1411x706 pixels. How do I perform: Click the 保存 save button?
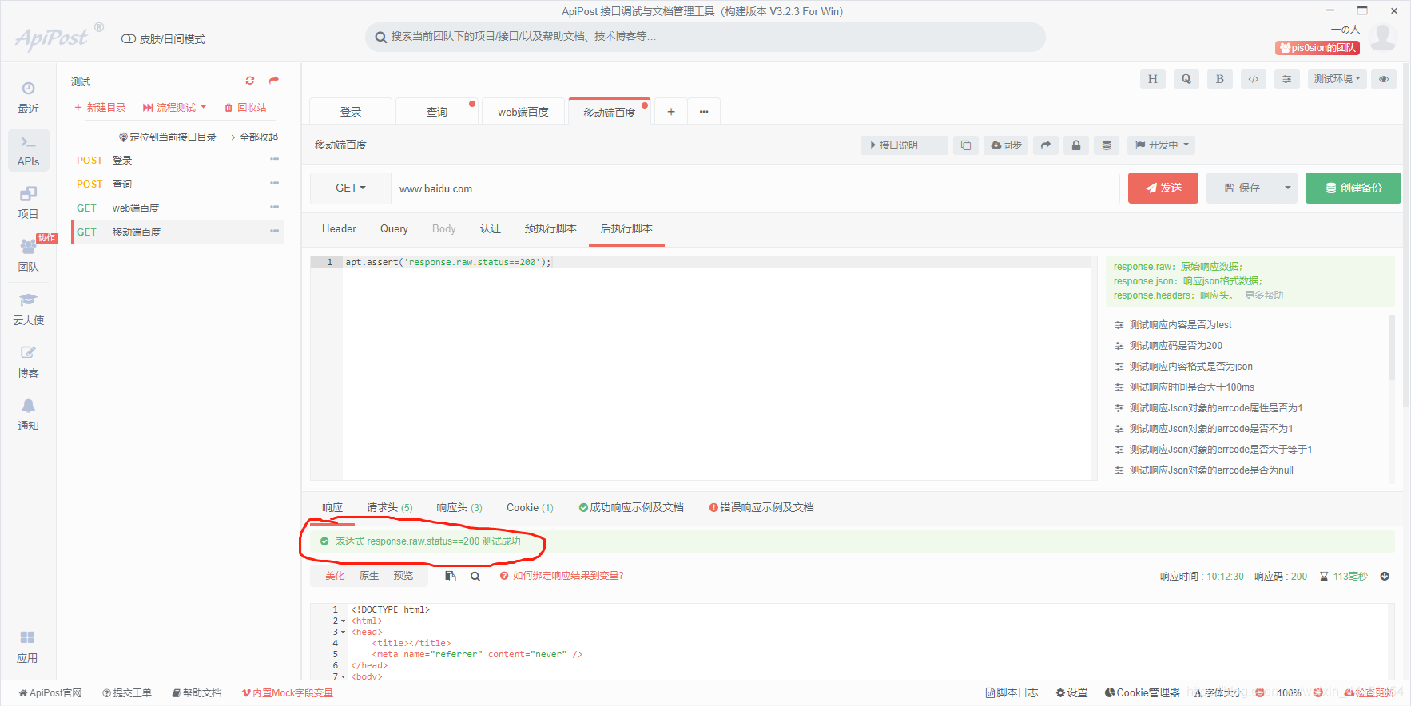click(x=1242, y=188)
